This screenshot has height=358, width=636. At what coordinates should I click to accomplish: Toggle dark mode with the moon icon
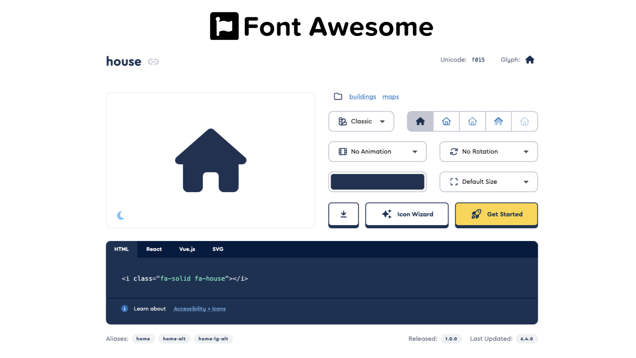[121, 215]
